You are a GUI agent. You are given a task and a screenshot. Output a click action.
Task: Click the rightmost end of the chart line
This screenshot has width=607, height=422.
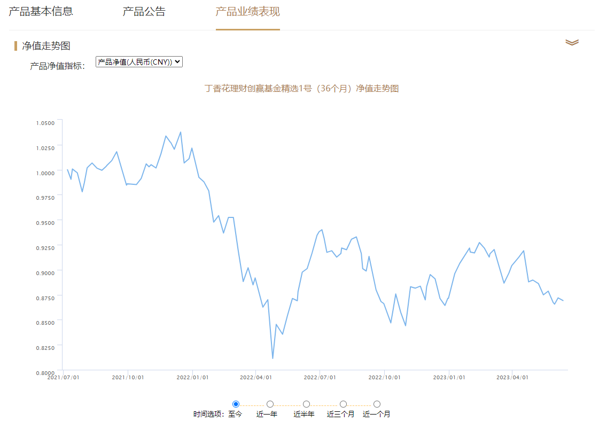563,300
